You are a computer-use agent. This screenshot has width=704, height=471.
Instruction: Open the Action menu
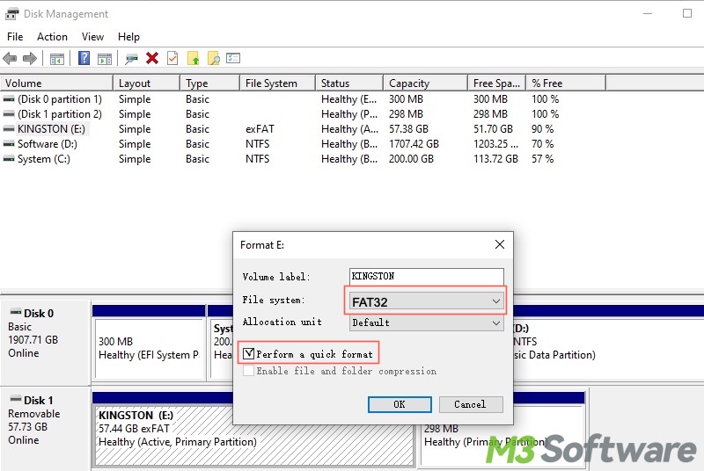[x=52, y=37]
